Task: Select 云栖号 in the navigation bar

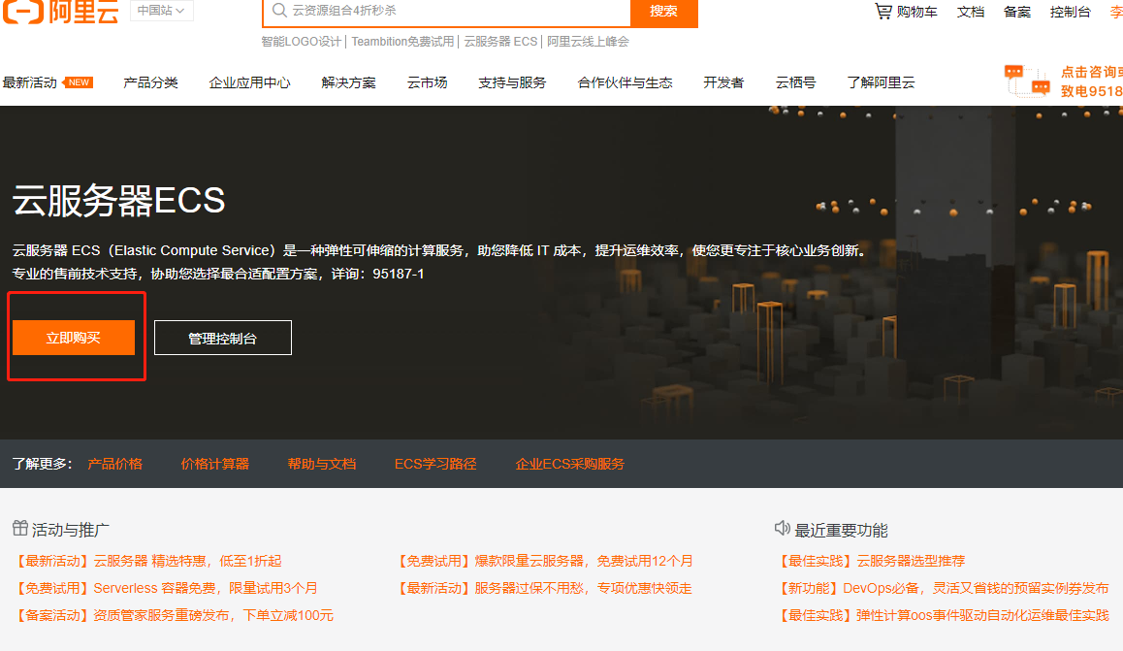Action: [x=795, y=83]
